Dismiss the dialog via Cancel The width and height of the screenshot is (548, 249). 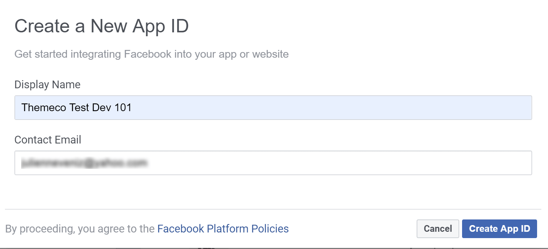pyautogui.click(x=438, y=229)
